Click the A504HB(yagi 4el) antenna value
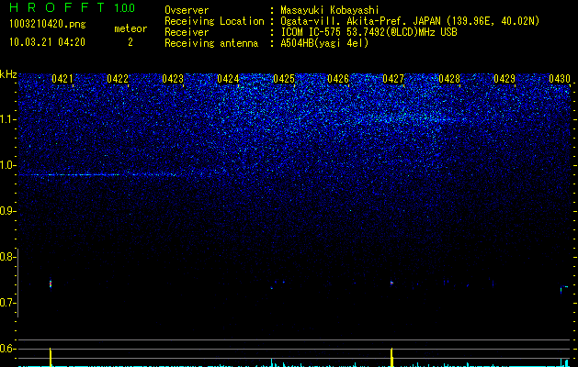578x367 pixels. click(x=324, y=43)
